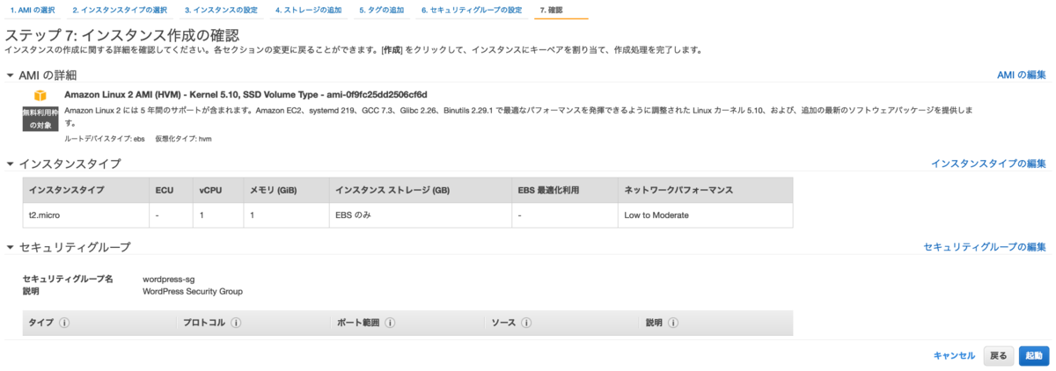Open 4. ストレージの追加 tab

(309, 10)
